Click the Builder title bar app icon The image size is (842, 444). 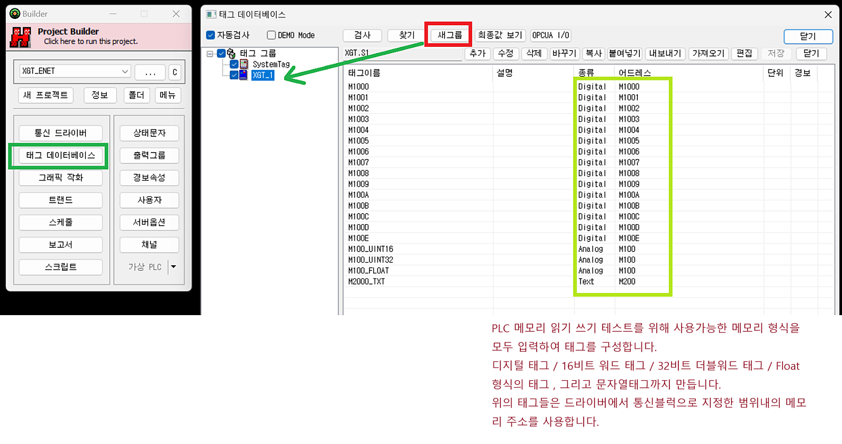[15, 14]
